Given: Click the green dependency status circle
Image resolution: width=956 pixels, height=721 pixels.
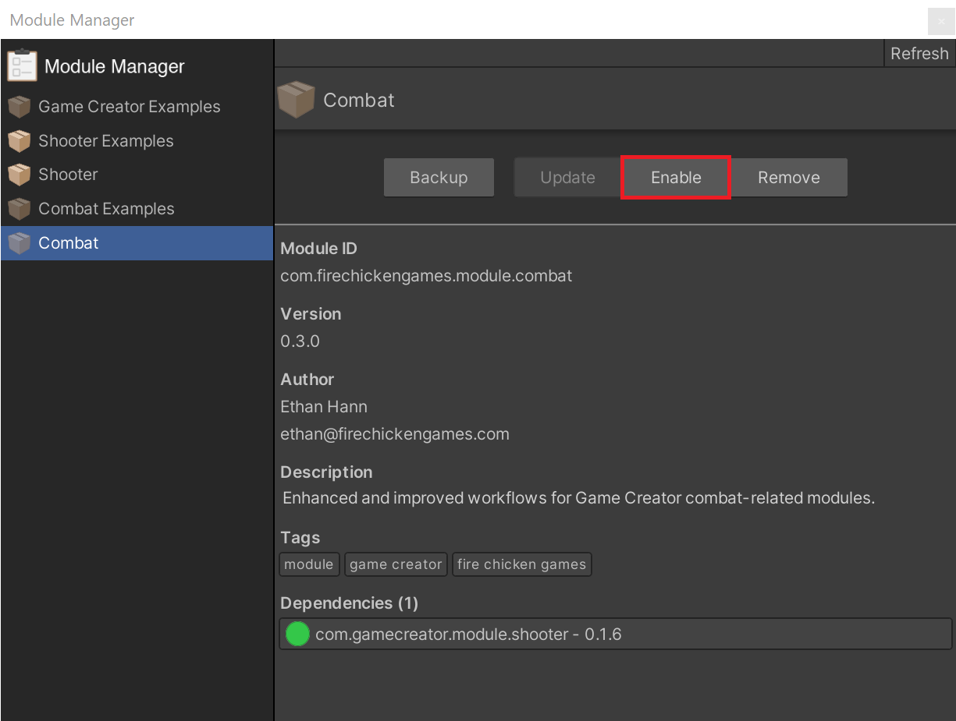Looking at the screenshot, I should (297, 634).
